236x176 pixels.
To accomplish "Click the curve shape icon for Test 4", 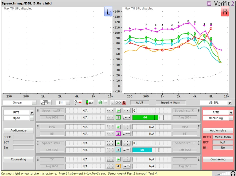I will 127,166.
